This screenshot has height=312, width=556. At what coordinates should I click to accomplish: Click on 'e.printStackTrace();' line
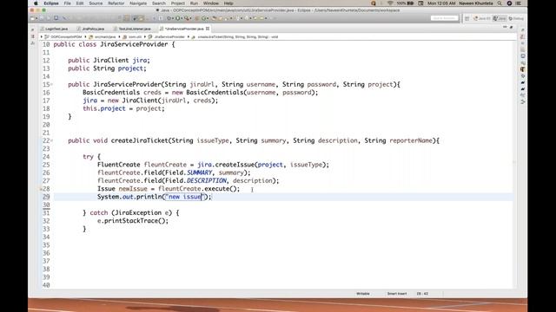click(x=133, y=221)
